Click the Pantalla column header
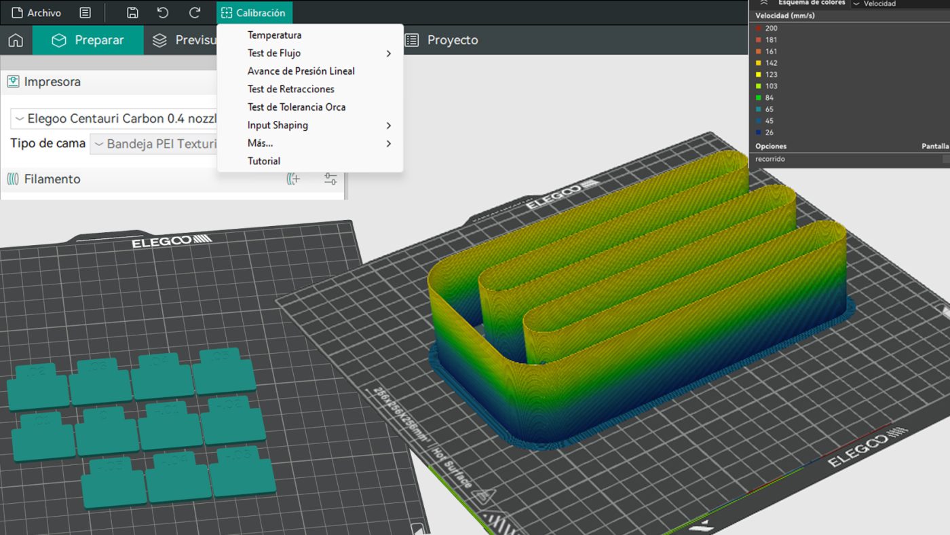This screenshot has height=535, width=950. [x=935, y=146]
